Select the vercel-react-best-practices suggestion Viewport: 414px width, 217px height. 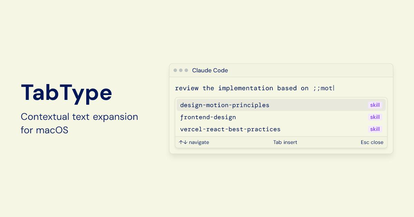tap(230, 129)
